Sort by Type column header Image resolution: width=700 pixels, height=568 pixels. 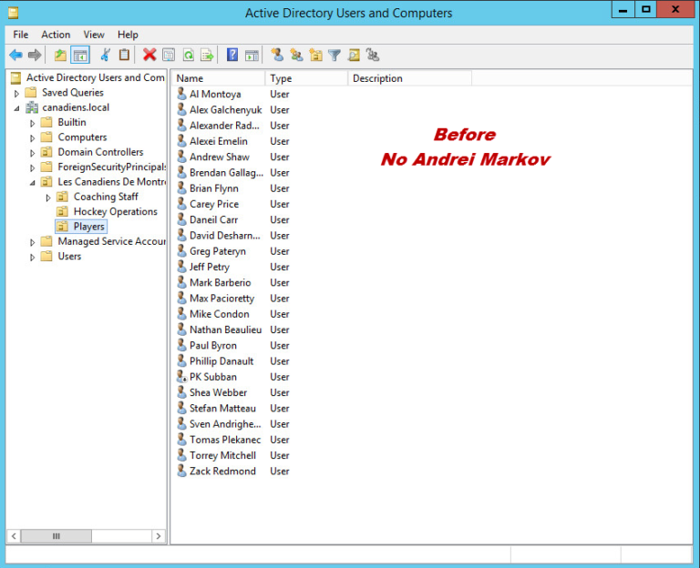pos(306,78)
